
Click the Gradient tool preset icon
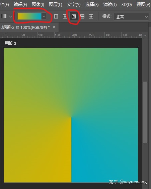4,16
